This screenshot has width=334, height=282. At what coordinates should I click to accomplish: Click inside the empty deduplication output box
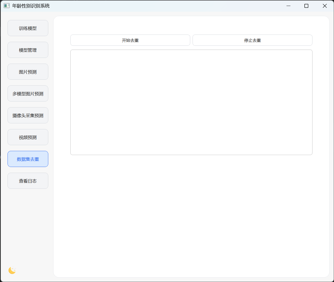coord(191,102)
